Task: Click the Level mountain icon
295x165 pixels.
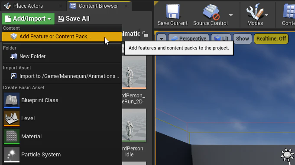Action: click(12, 118)
